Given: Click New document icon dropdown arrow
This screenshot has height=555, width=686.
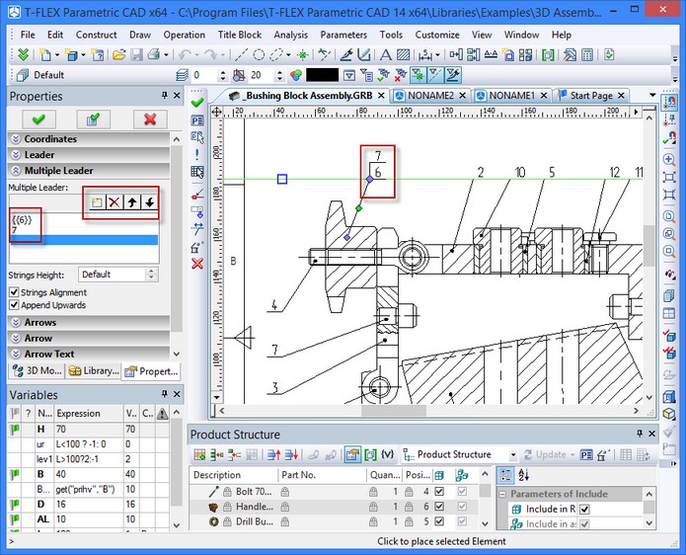Looking at the screenshot, I should click(x=57, y=55).
